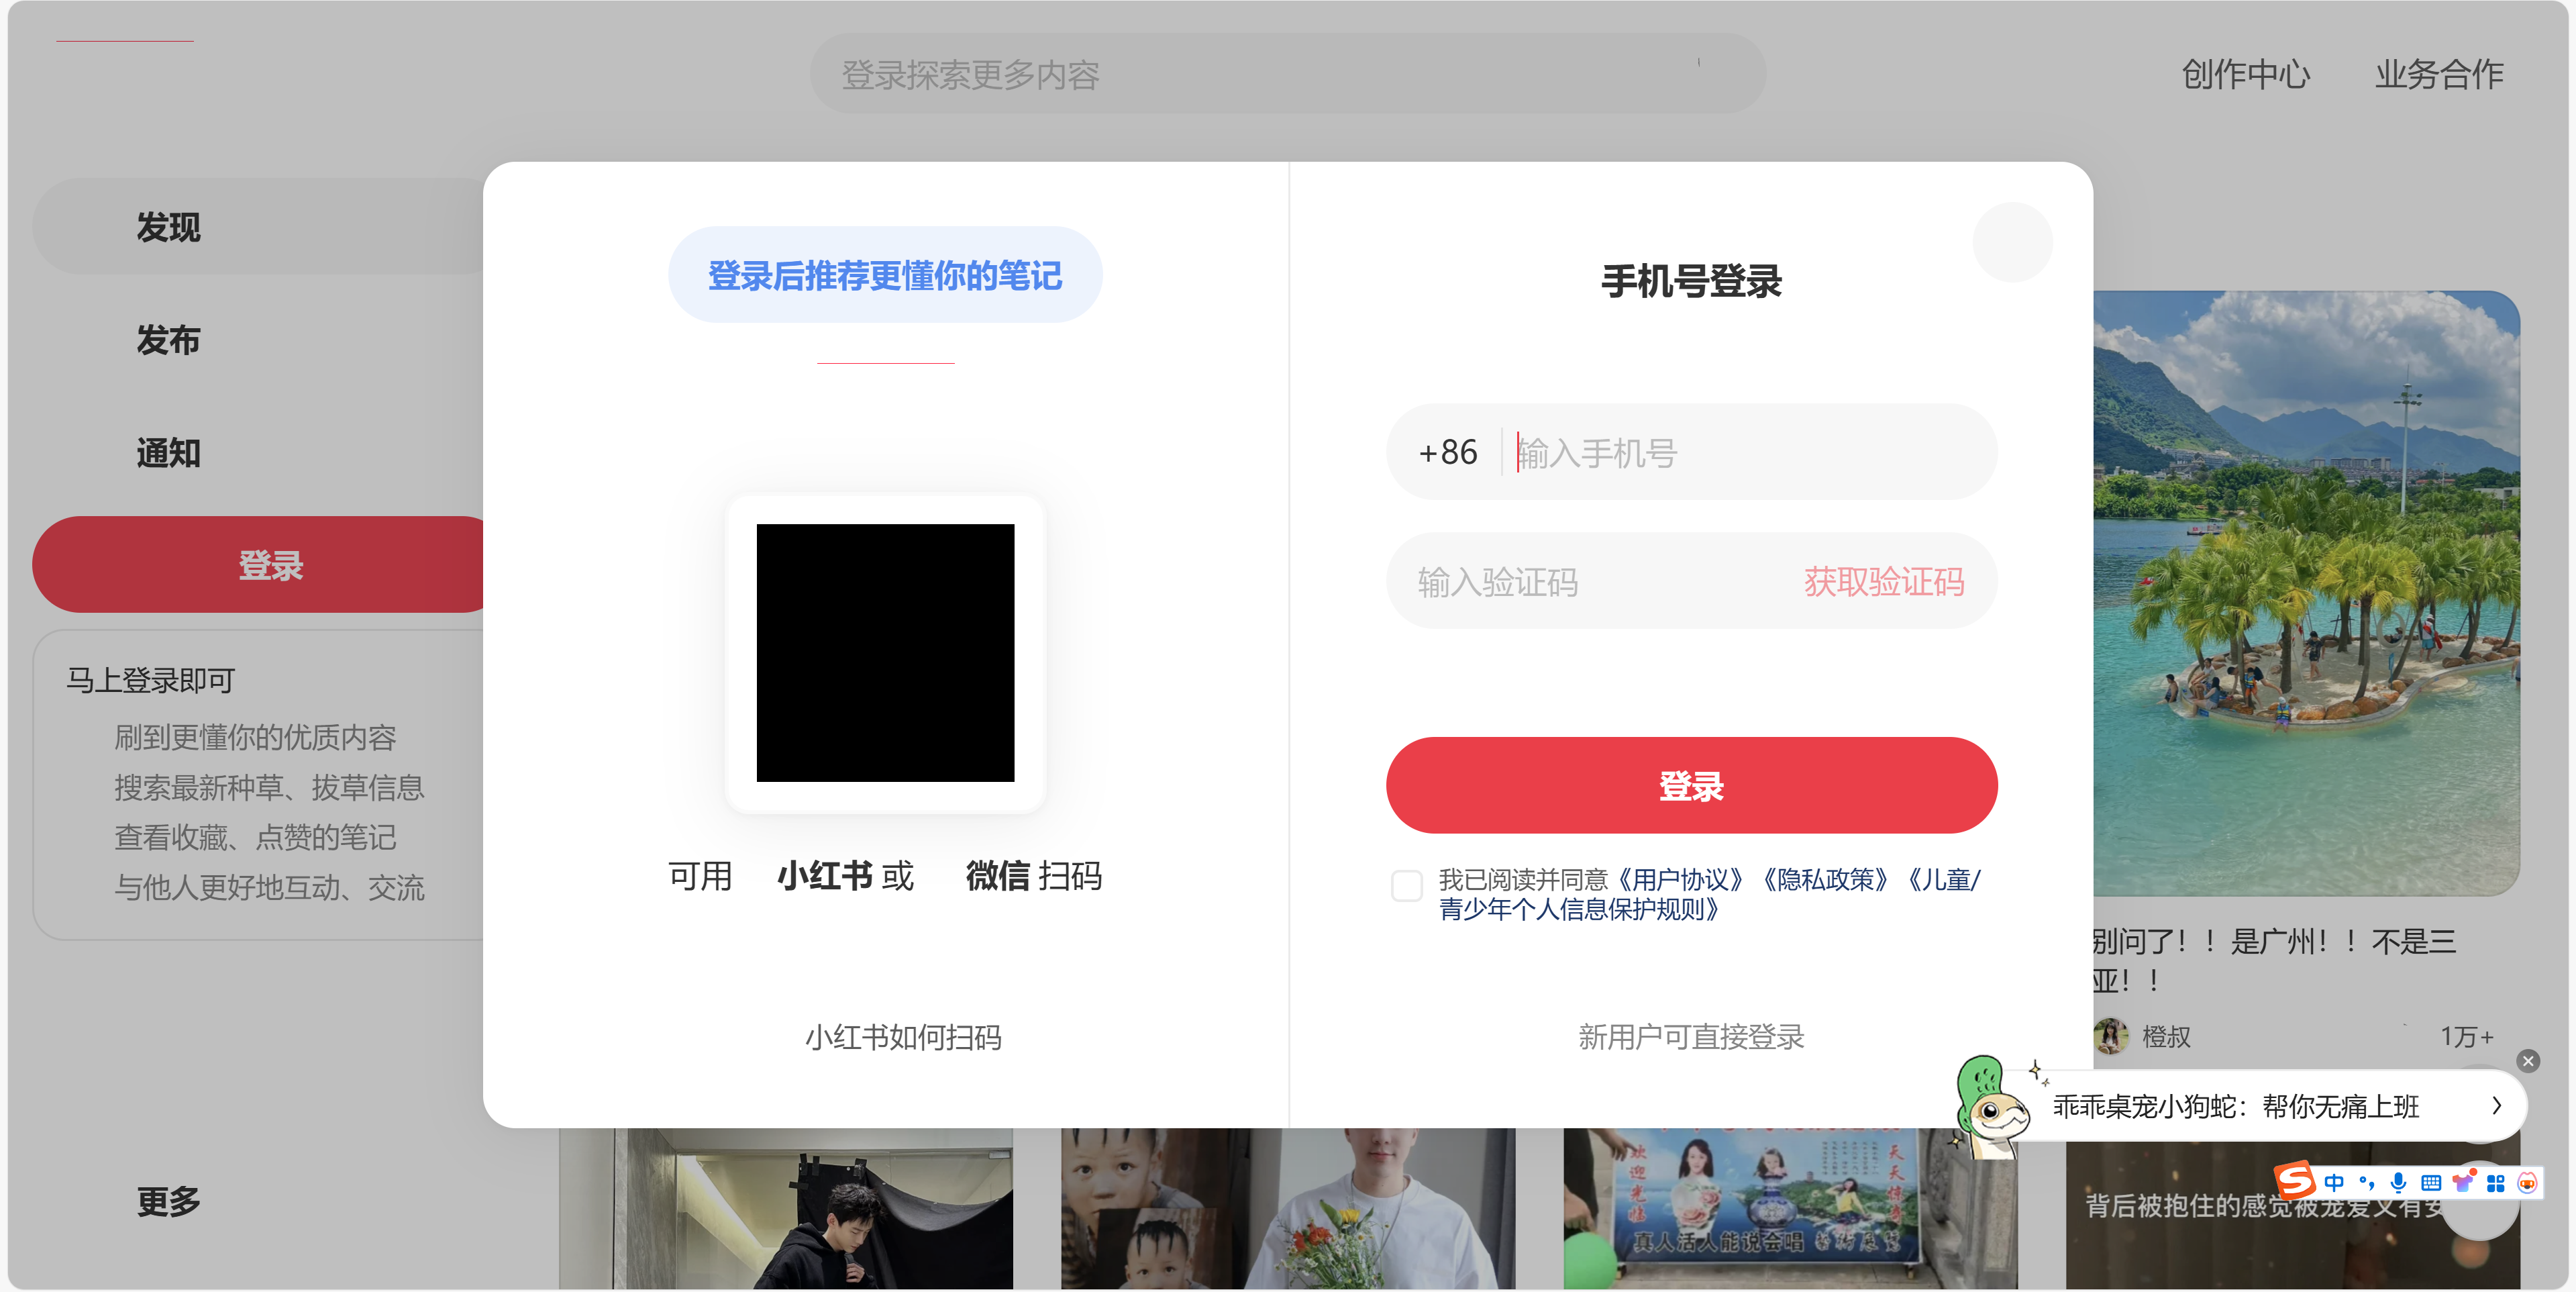Open the thumbnail with baby photos and flowers
2576x1292 pixels.
1287,1208
